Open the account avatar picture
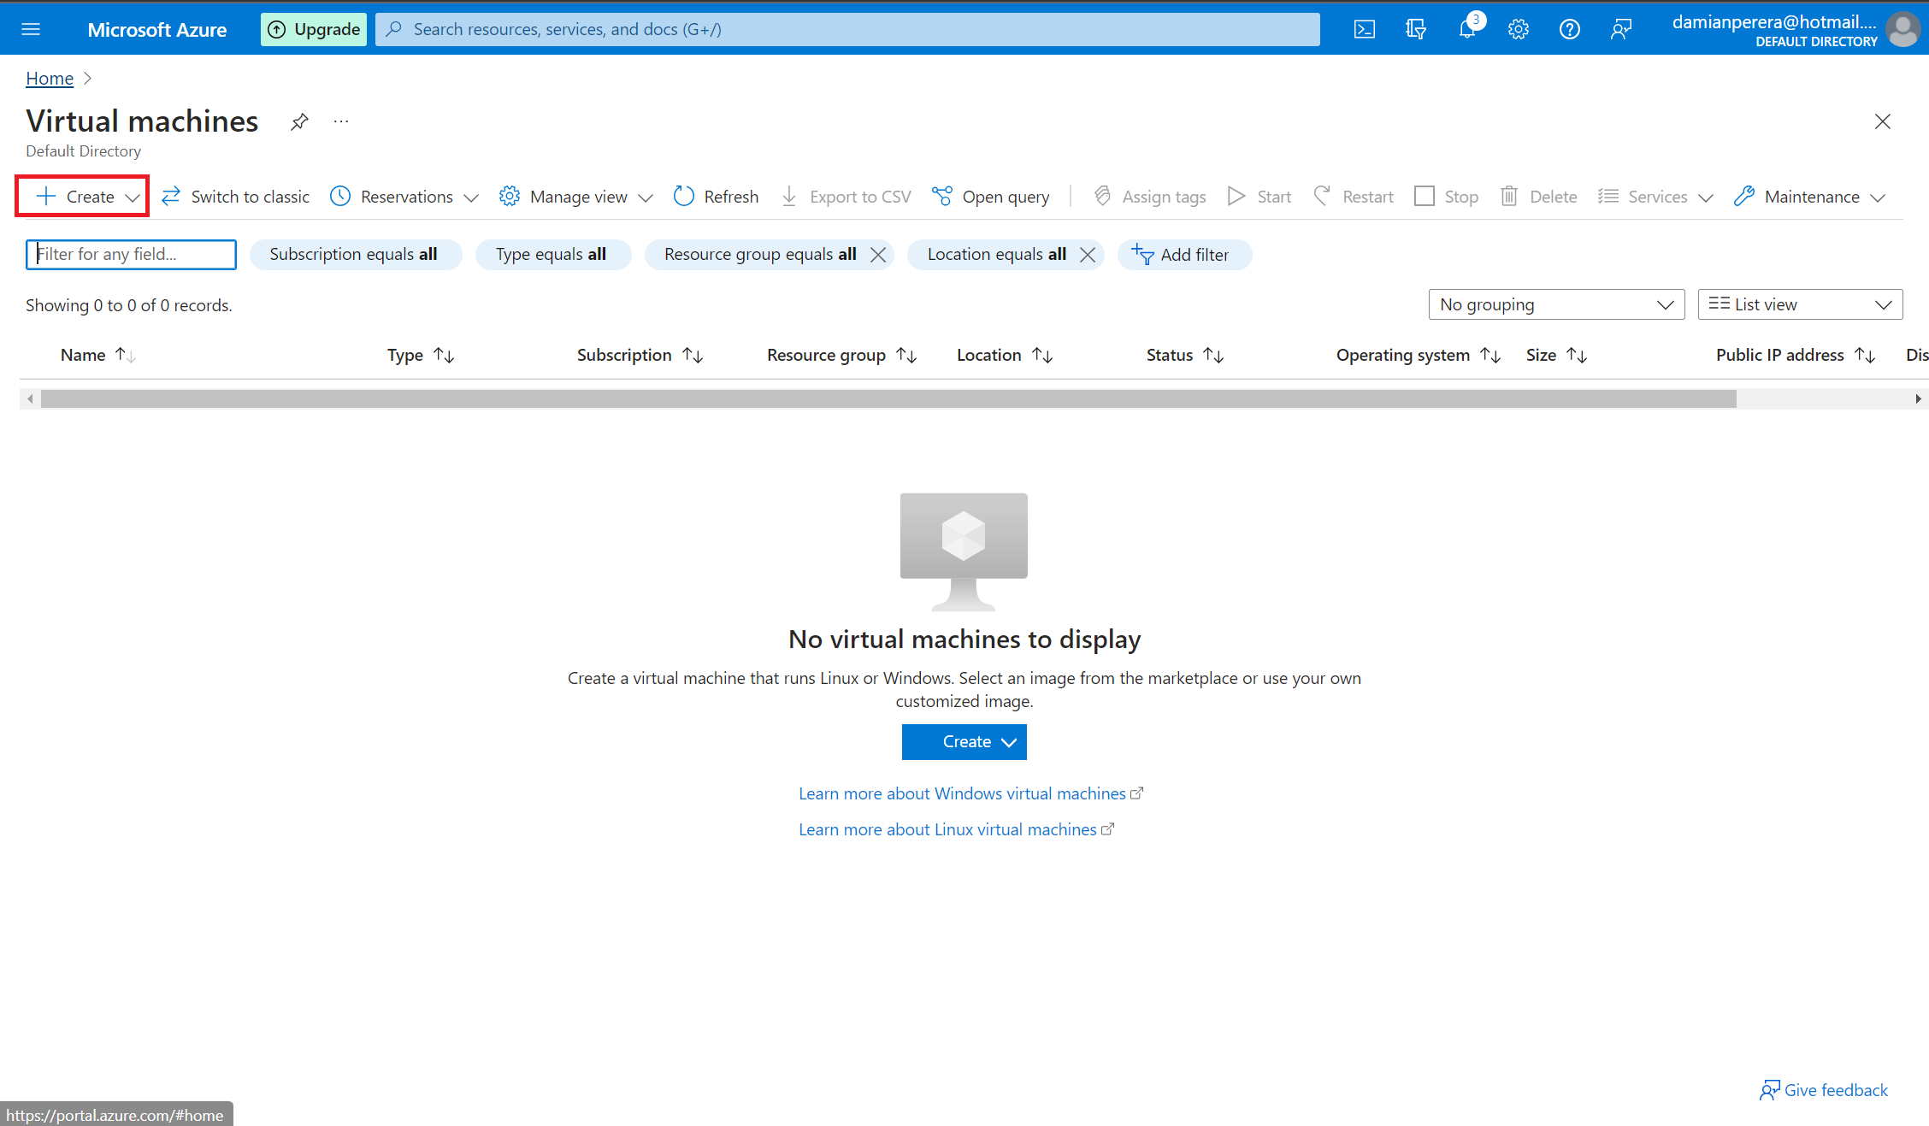The image size is (1929, 1126). pos(1903,30)
